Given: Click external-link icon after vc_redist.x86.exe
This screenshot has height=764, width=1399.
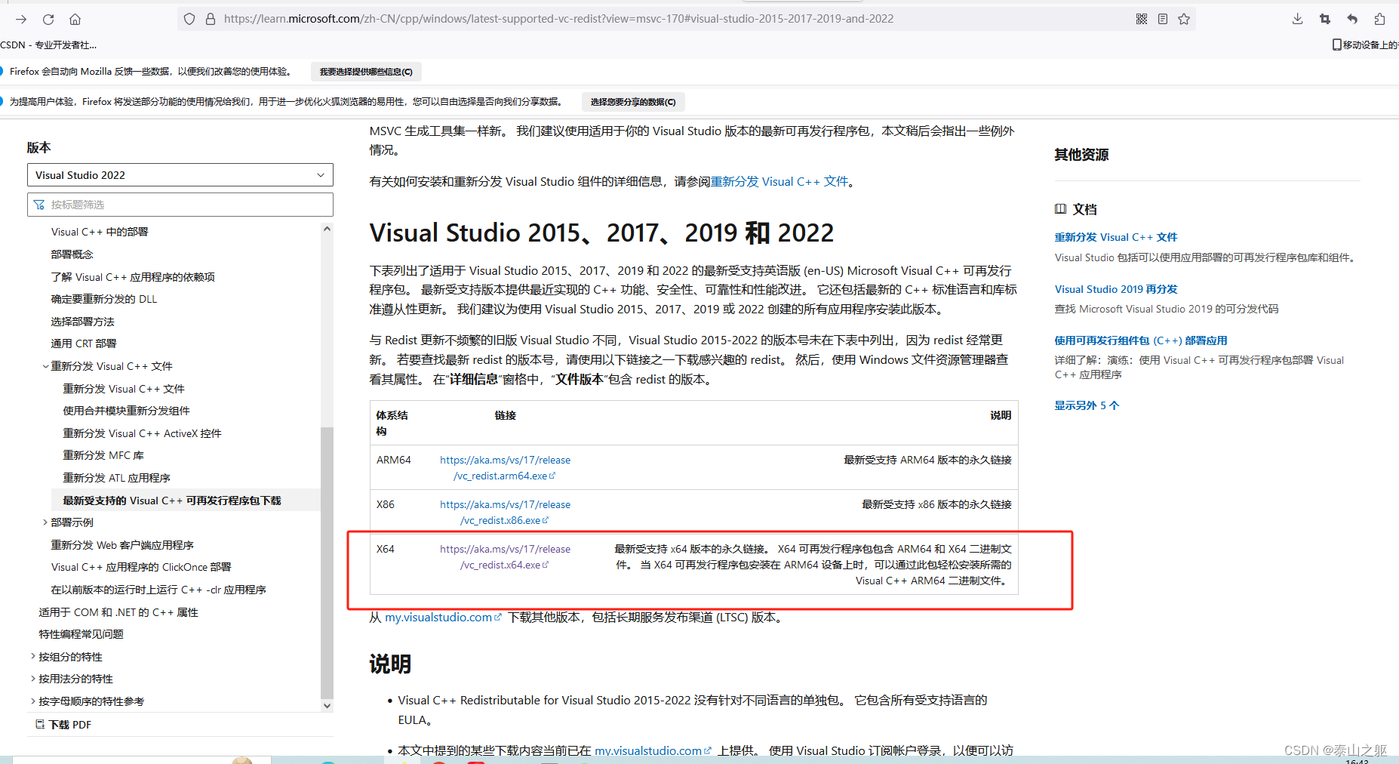Looking at the screenshot, I should click(x=546, y=520).
